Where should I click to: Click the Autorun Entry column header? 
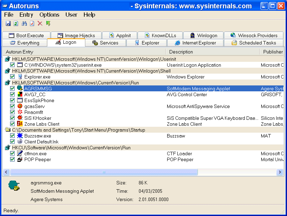click(x=84, y=52)
